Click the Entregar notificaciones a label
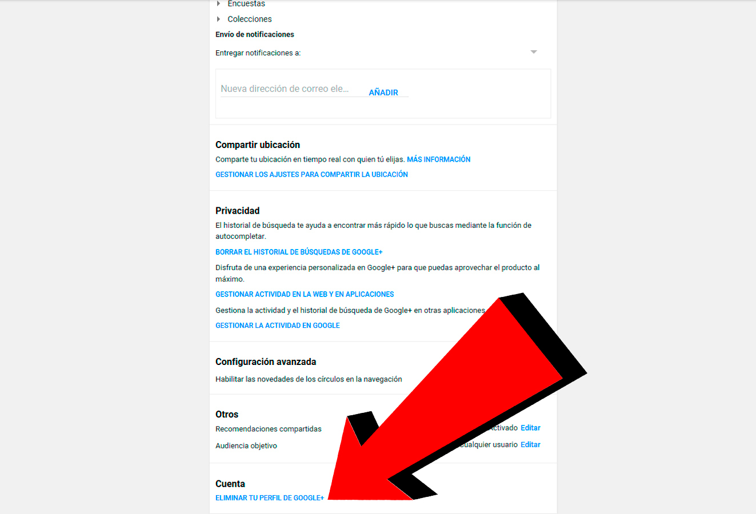The height and width of the screenshot is (514, 756). click(258, 53)
